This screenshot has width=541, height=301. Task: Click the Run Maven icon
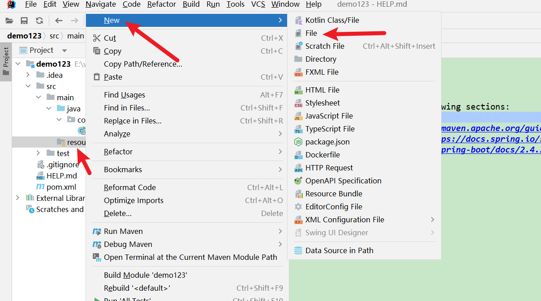tap(97, 231)
